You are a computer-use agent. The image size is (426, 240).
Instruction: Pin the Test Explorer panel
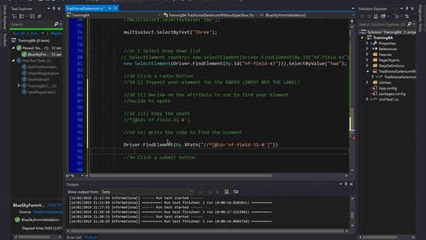54,9
